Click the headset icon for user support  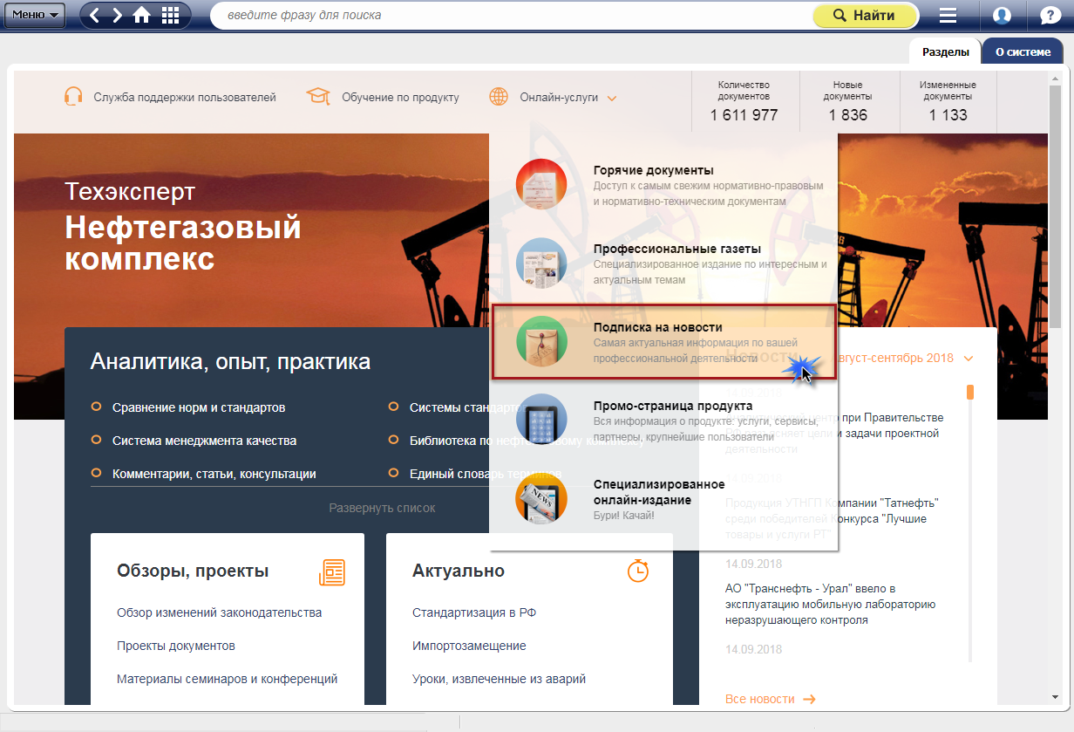[x=74, y=97]
